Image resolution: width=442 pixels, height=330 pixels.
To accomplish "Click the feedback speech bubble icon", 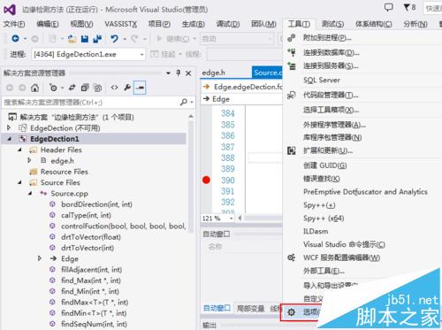I will 389,7.
